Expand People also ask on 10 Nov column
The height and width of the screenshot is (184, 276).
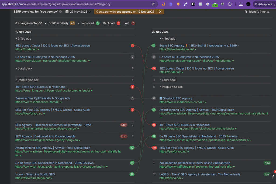point(27,80)
